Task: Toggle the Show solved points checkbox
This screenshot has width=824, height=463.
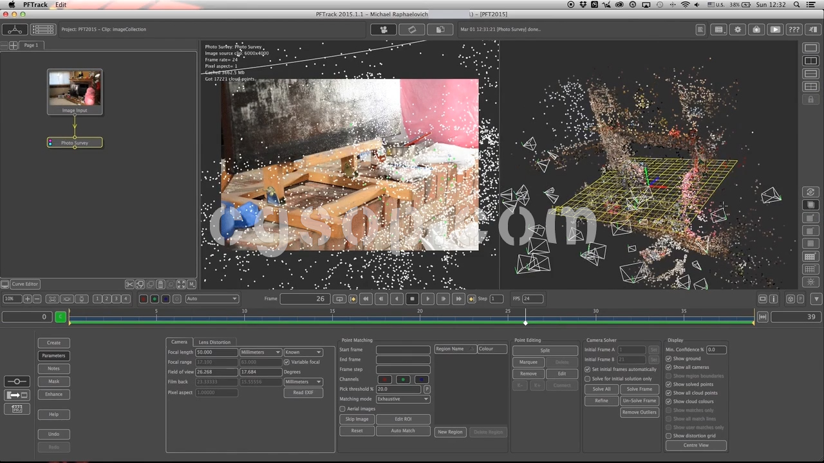Action: point(668,385)
